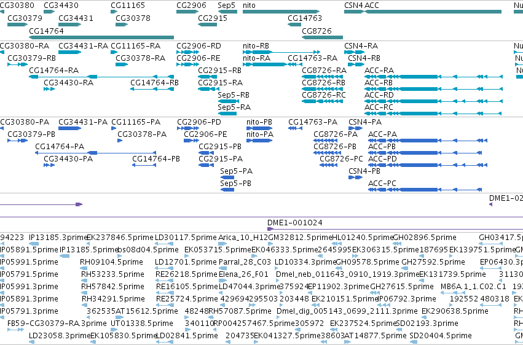Viewport: 523px width, 345px height.
Task: Select the UT01338.5prime EST label
Action: [x=142, y=324]
